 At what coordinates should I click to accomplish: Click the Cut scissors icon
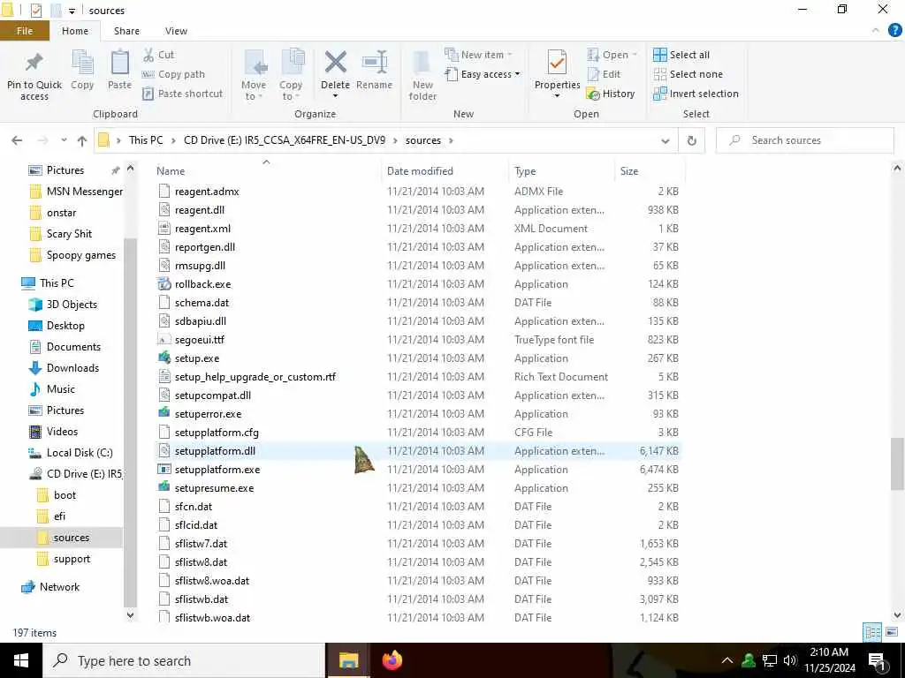(x=148, y=55)
